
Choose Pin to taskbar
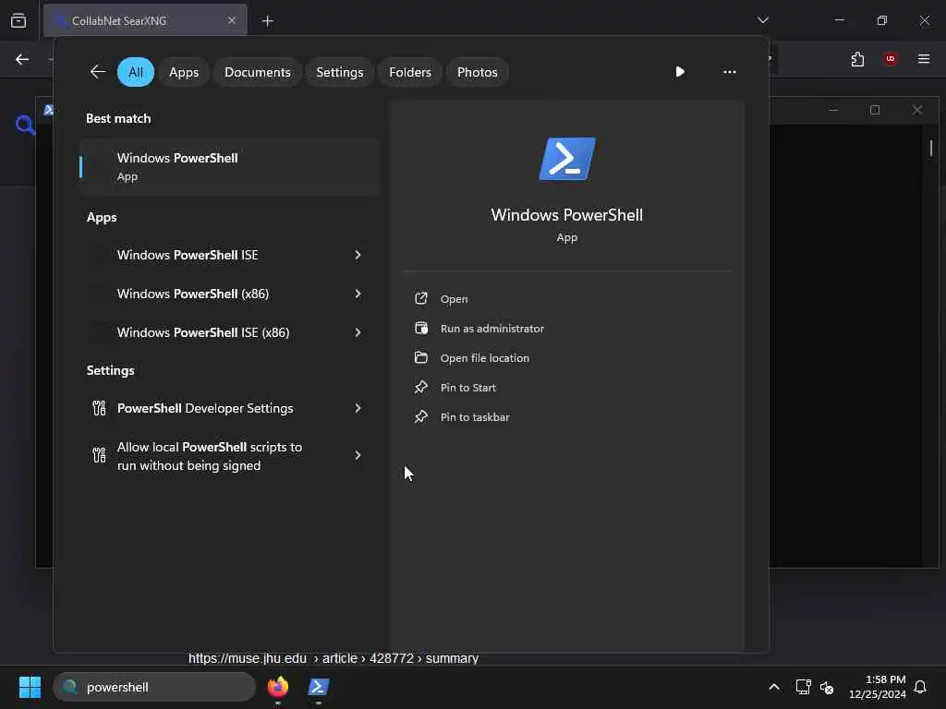click(x=475, y=417)
